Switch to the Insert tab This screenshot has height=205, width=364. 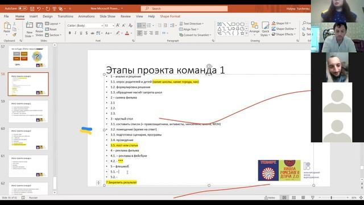pyautogui.click(x=34, y=17)
